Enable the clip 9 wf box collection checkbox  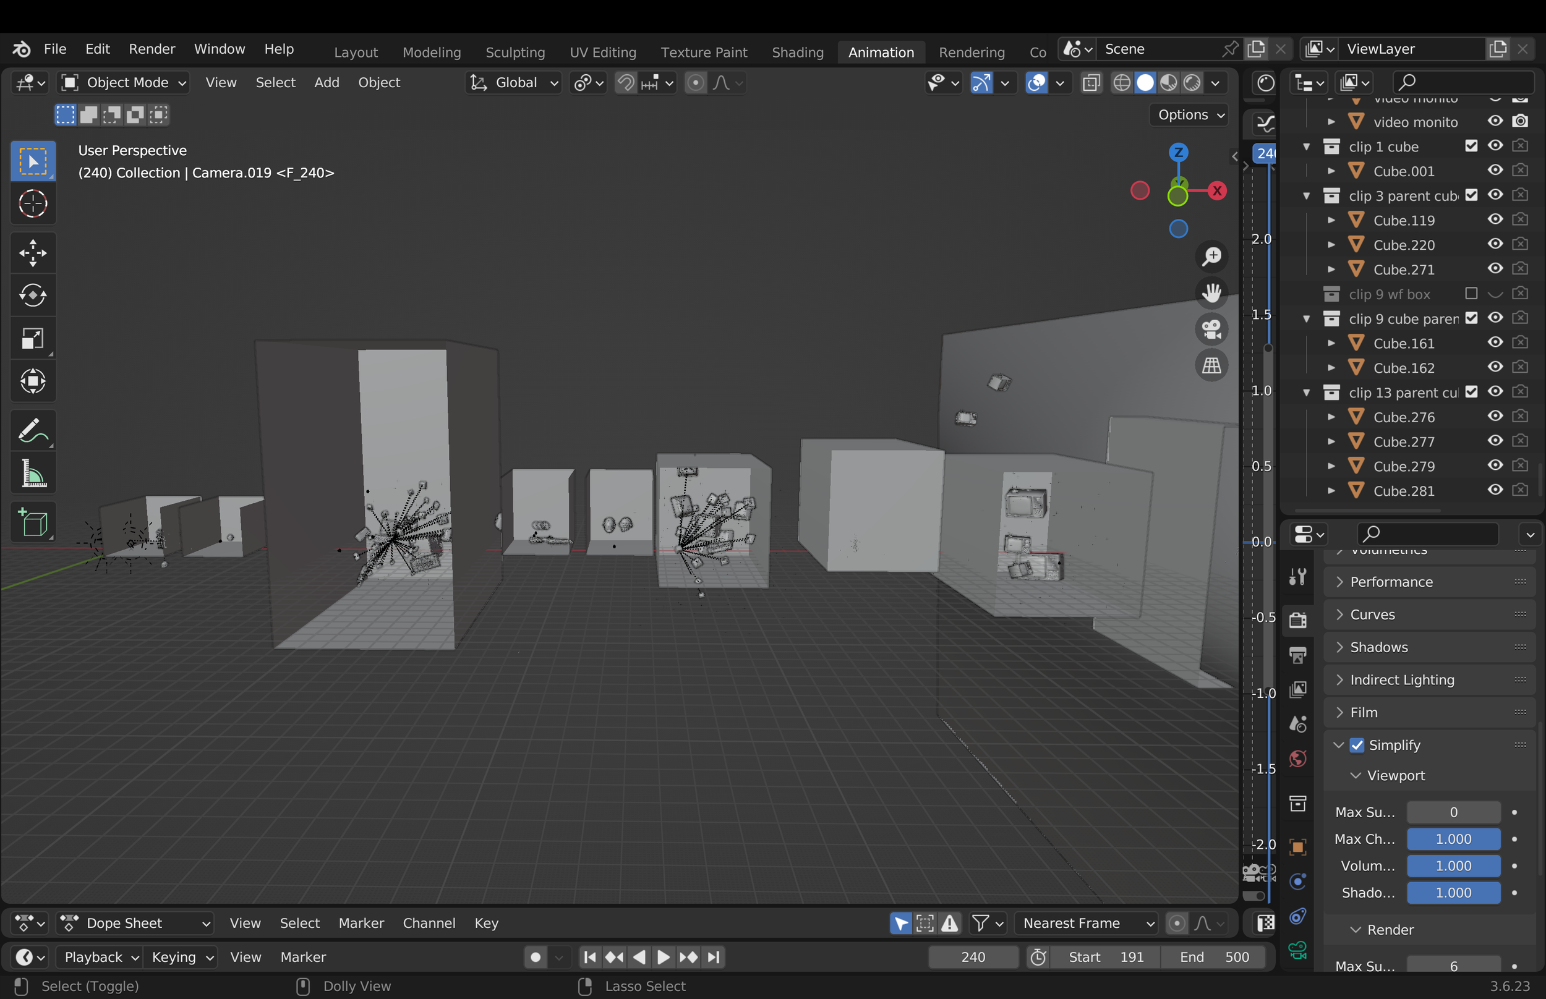tap(1471, 294)
